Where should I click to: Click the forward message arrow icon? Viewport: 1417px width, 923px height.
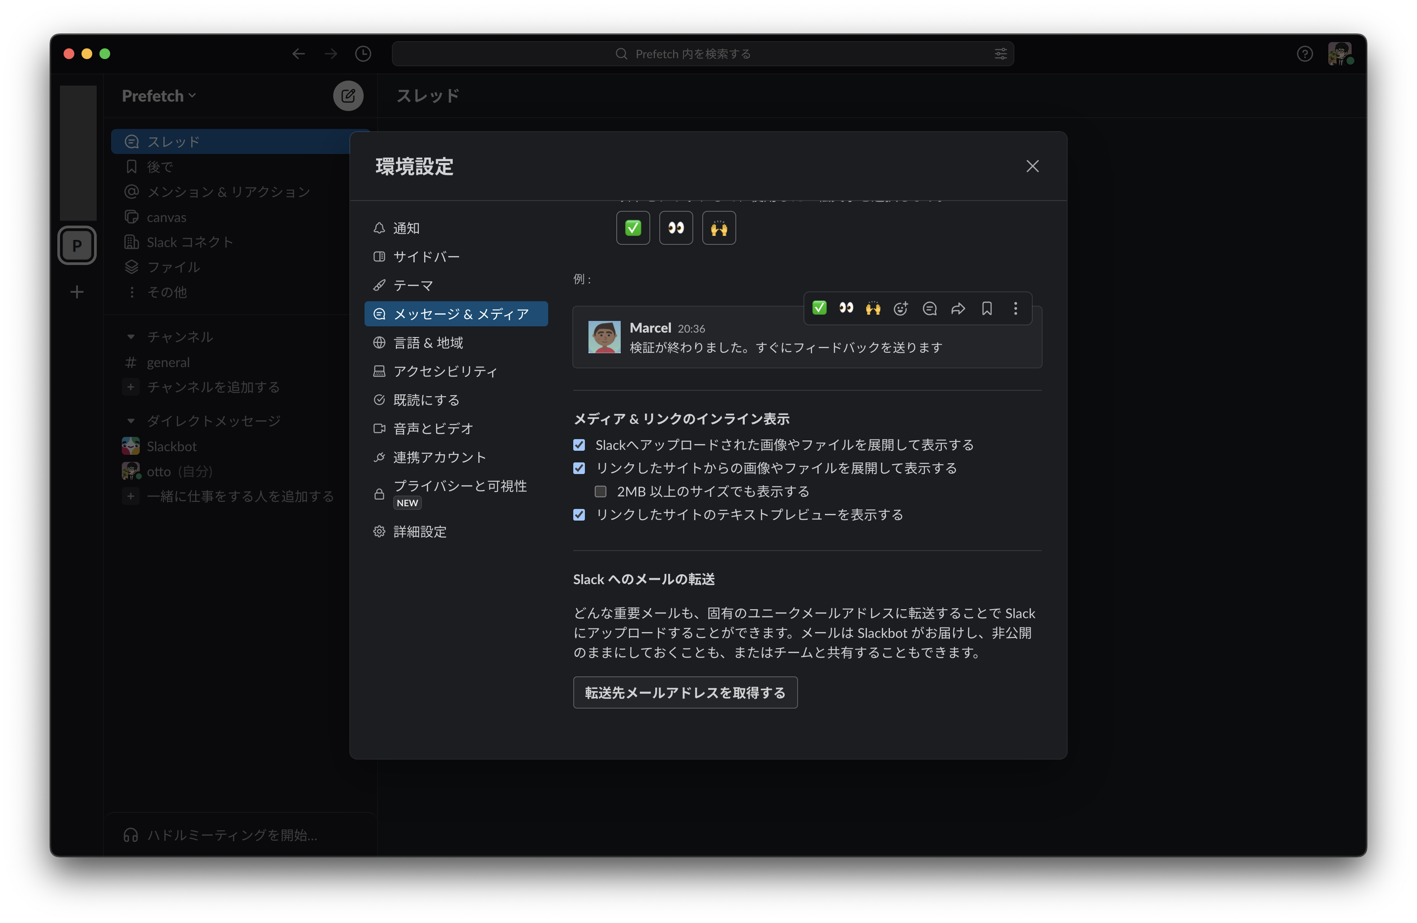958,308
